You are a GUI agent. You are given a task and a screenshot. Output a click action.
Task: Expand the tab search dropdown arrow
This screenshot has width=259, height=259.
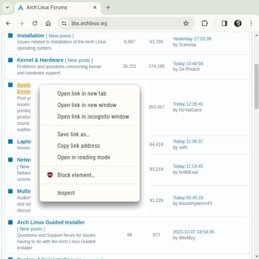pyautogui.click(x=7, y=7)
